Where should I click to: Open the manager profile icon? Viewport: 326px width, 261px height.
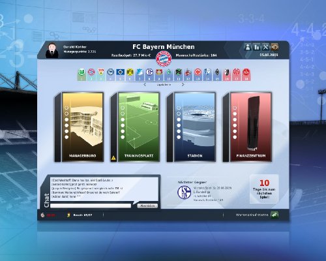coord(248,47)
